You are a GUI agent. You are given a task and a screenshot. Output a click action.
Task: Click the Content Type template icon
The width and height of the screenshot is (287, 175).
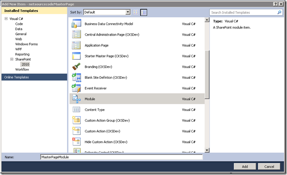click(x=76, y=110)
